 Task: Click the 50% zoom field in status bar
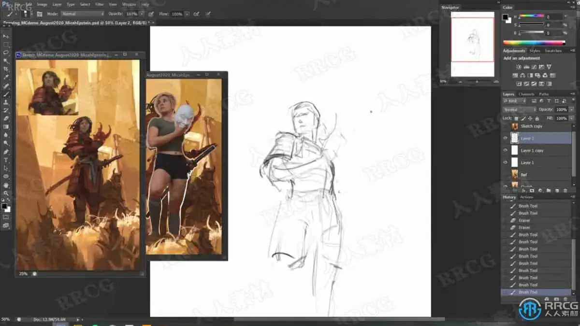(6, 319)
